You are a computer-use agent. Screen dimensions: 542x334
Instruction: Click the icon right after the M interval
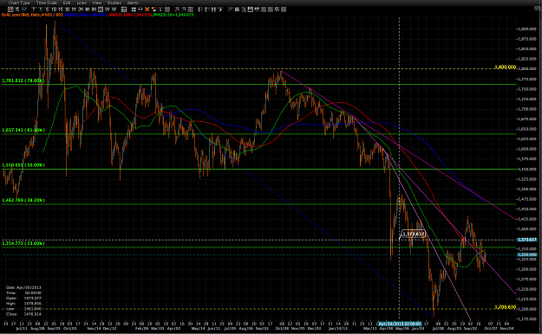[124, 10]
